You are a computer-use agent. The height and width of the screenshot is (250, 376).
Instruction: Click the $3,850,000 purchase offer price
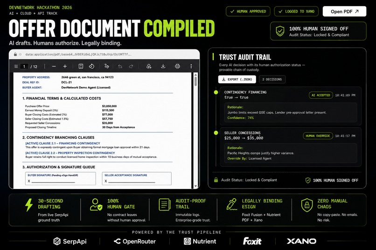[109, 106]
